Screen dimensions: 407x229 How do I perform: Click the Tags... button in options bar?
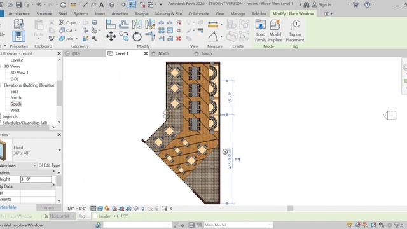pyautogui.click(x=84, y=216)
